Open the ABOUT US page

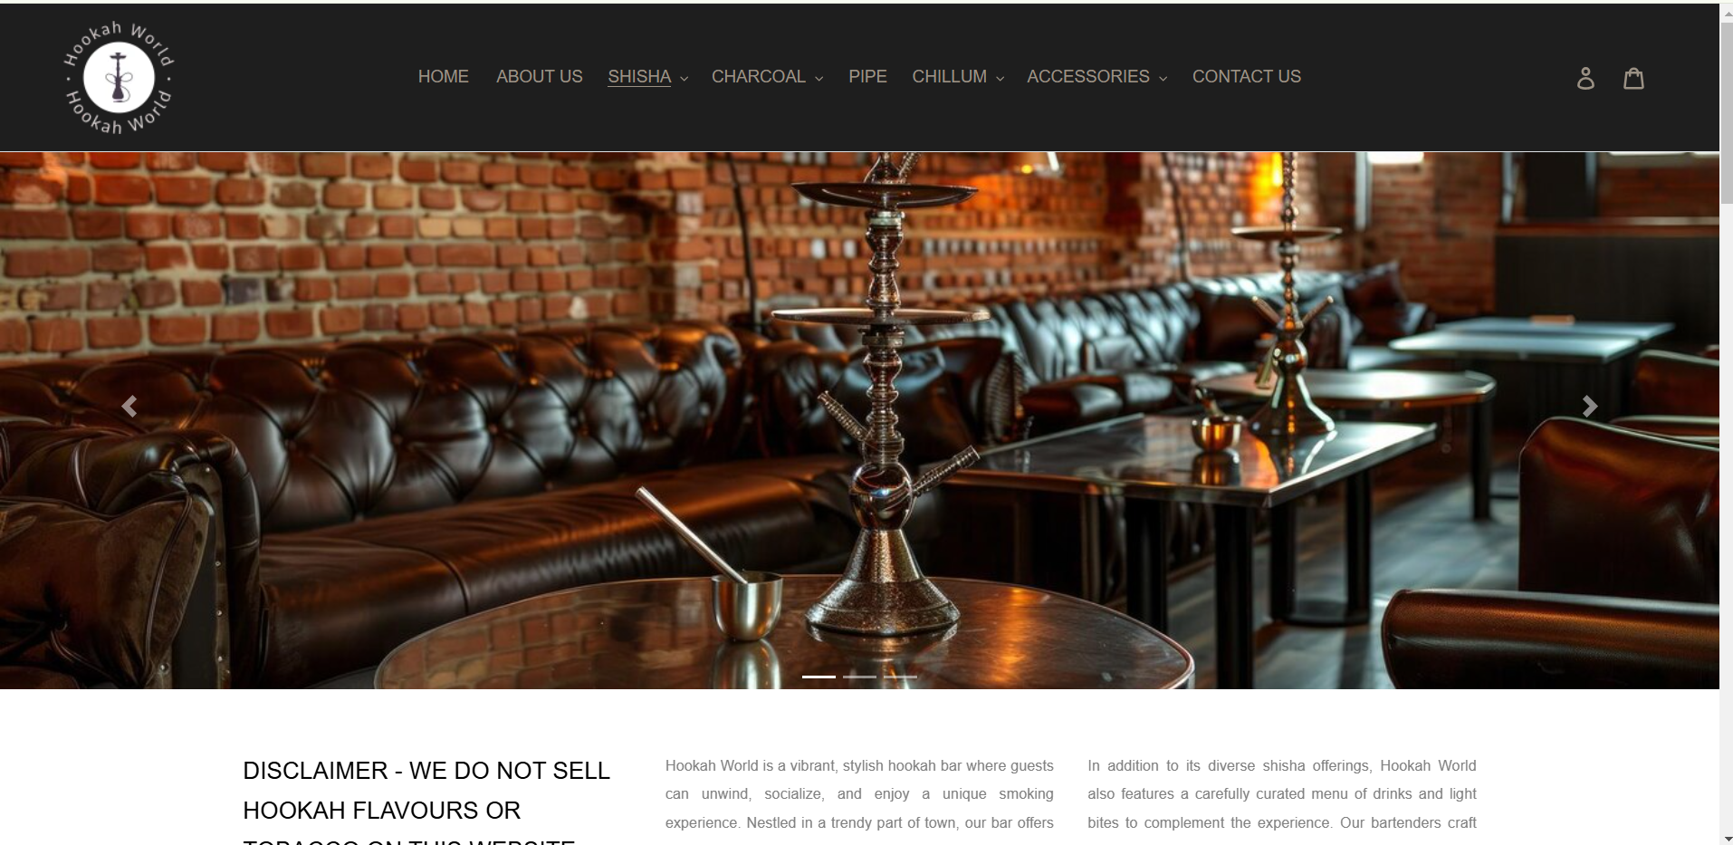pos(540,77)
